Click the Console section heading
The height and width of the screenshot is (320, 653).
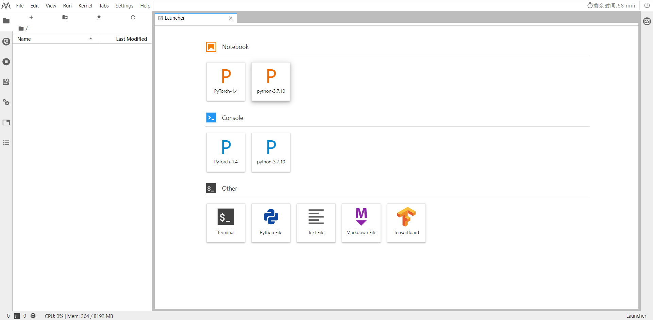233,118
